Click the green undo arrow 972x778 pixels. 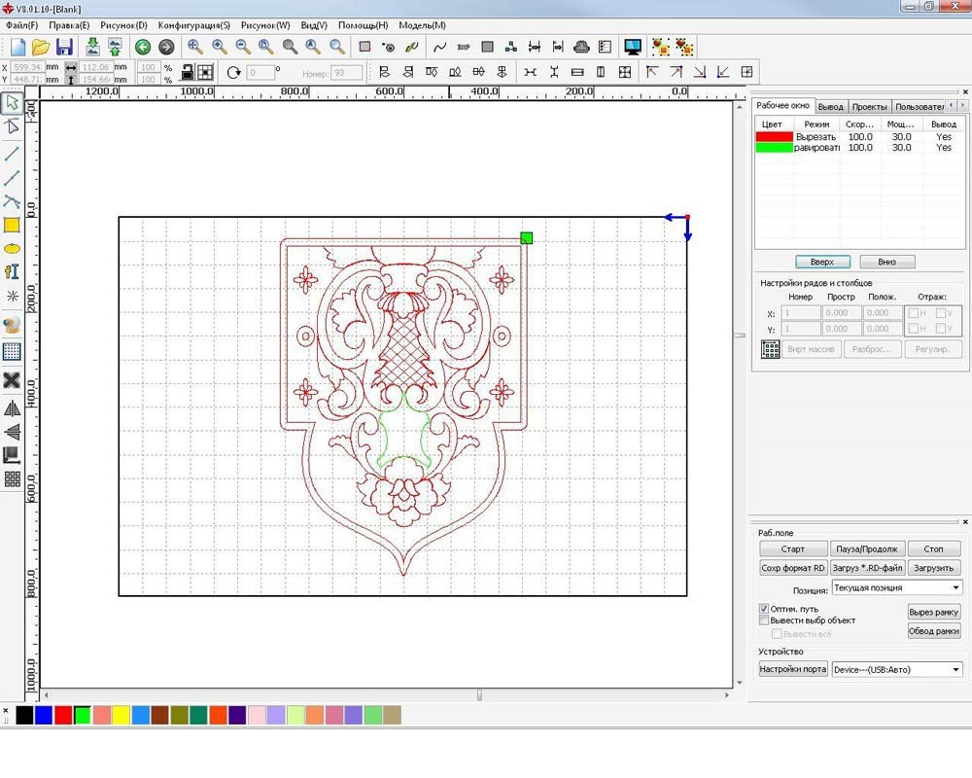coord(143,47)
